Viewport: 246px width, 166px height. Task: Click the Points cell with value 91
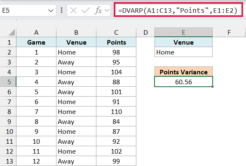coord(116,102)
